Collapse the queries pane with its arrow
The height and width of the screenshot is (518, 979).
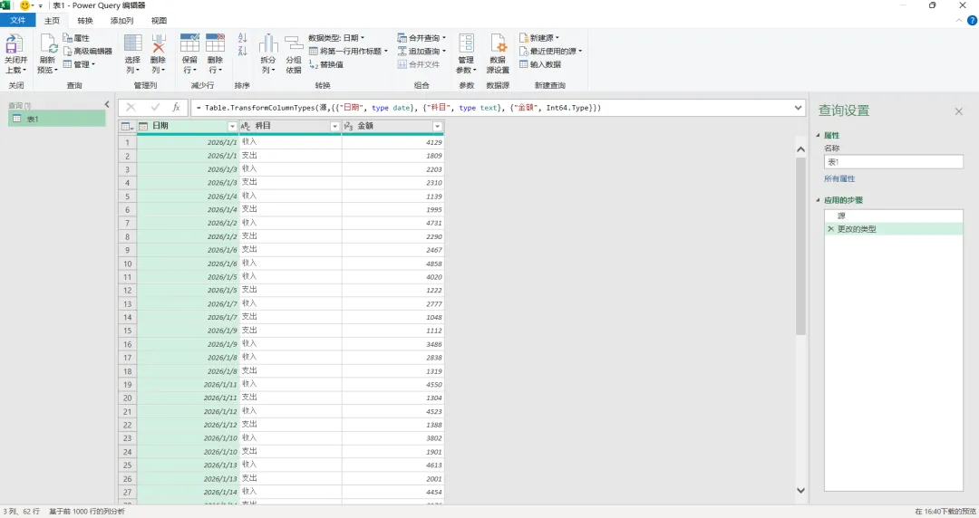(107, 105)
